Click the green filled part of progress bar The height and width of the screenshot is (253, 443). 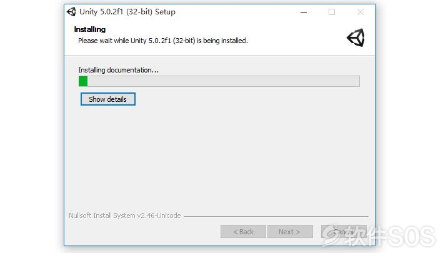click(x=83, y=81)
